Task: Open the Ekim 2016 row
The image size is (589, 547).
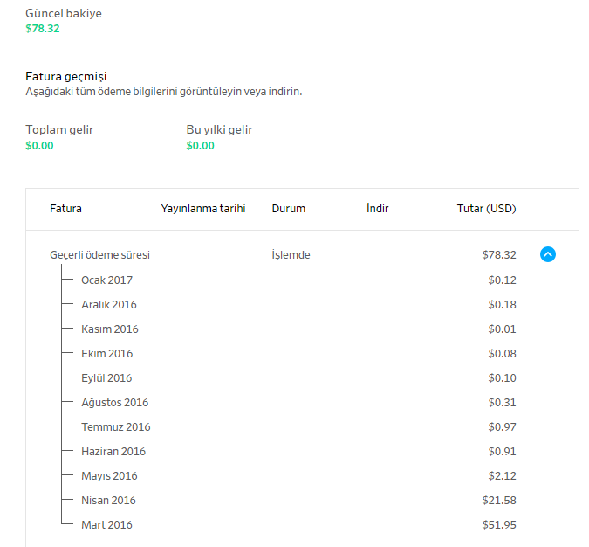Action: coord(106,354)
